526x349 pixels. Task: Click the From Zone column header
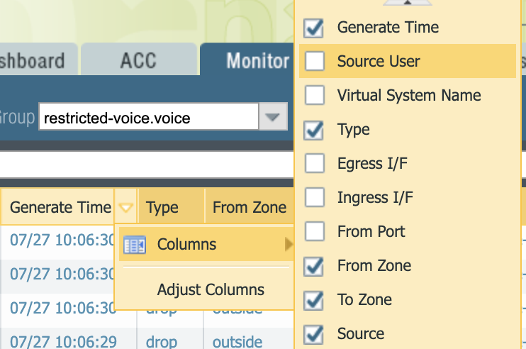[250, 206]
